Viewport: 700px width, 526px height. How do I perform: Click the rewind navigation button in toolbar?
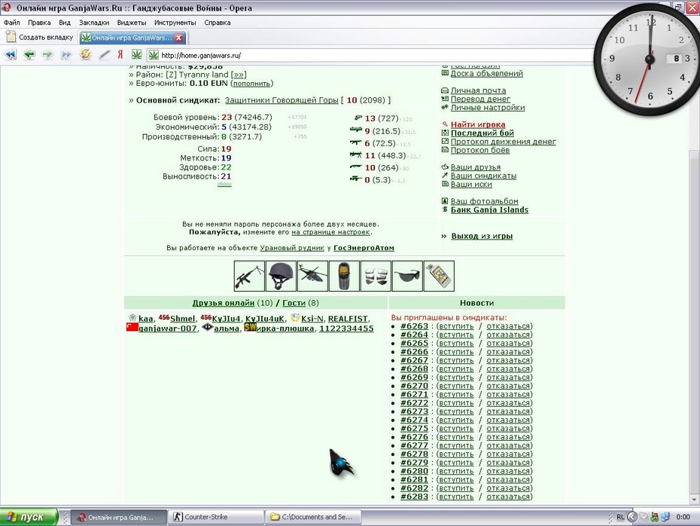tap(11, 54)
